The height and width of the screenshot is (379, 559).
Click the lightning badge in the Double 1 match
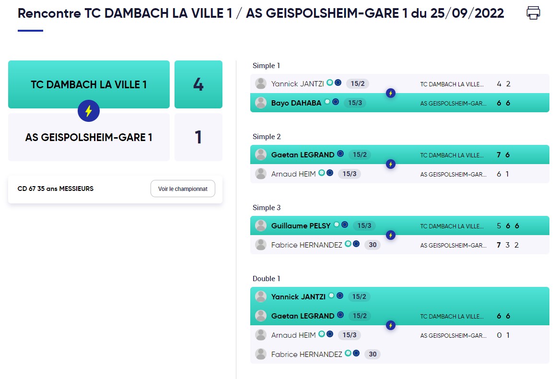point(391,325)
